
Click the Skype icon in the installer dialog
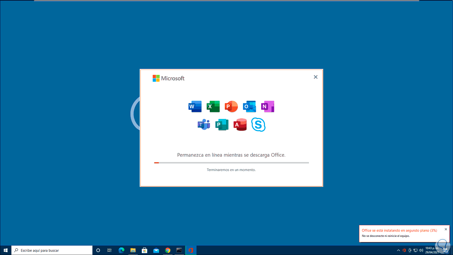[x=258, y=125]
